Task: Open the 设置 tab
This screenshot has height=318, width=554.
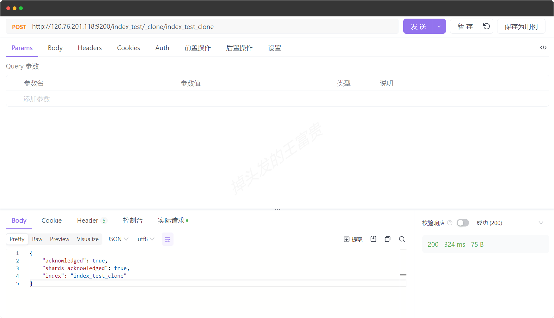Action: point(275,48)
